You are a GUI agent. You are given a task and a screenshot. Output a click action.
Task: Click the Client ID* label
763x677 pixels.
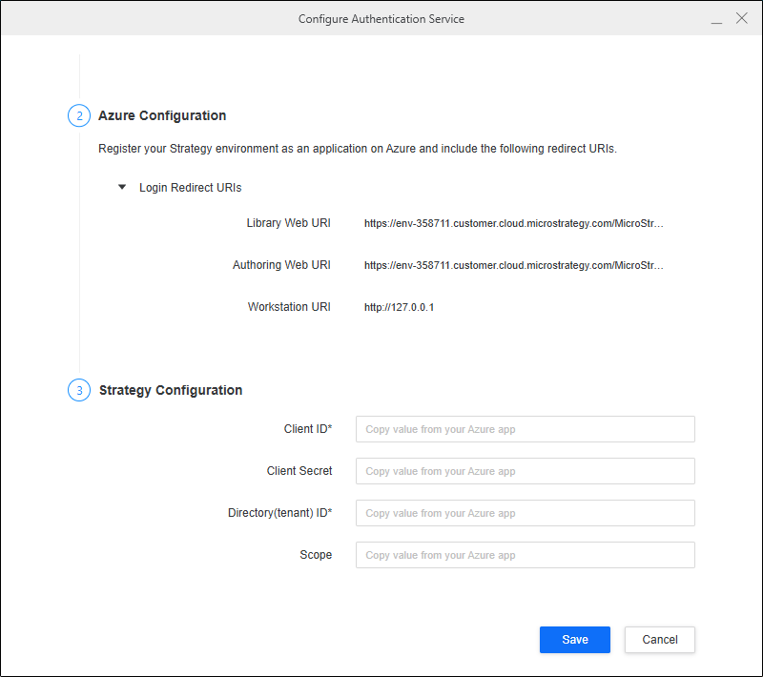click(x=307, y=429)
